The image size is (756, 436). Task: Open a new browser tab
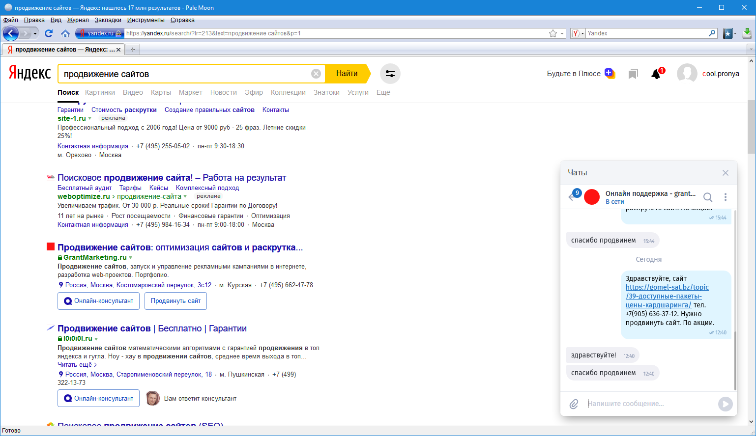click(132, 50)
